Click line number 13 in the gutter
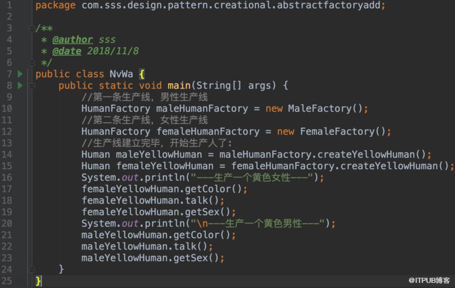Image resolution: width=455 pixels, height=288 pixels. (7, 143)
